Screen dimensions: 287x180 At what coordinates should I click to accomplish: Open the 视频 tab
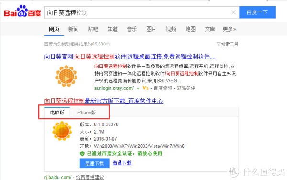point(171,29)
